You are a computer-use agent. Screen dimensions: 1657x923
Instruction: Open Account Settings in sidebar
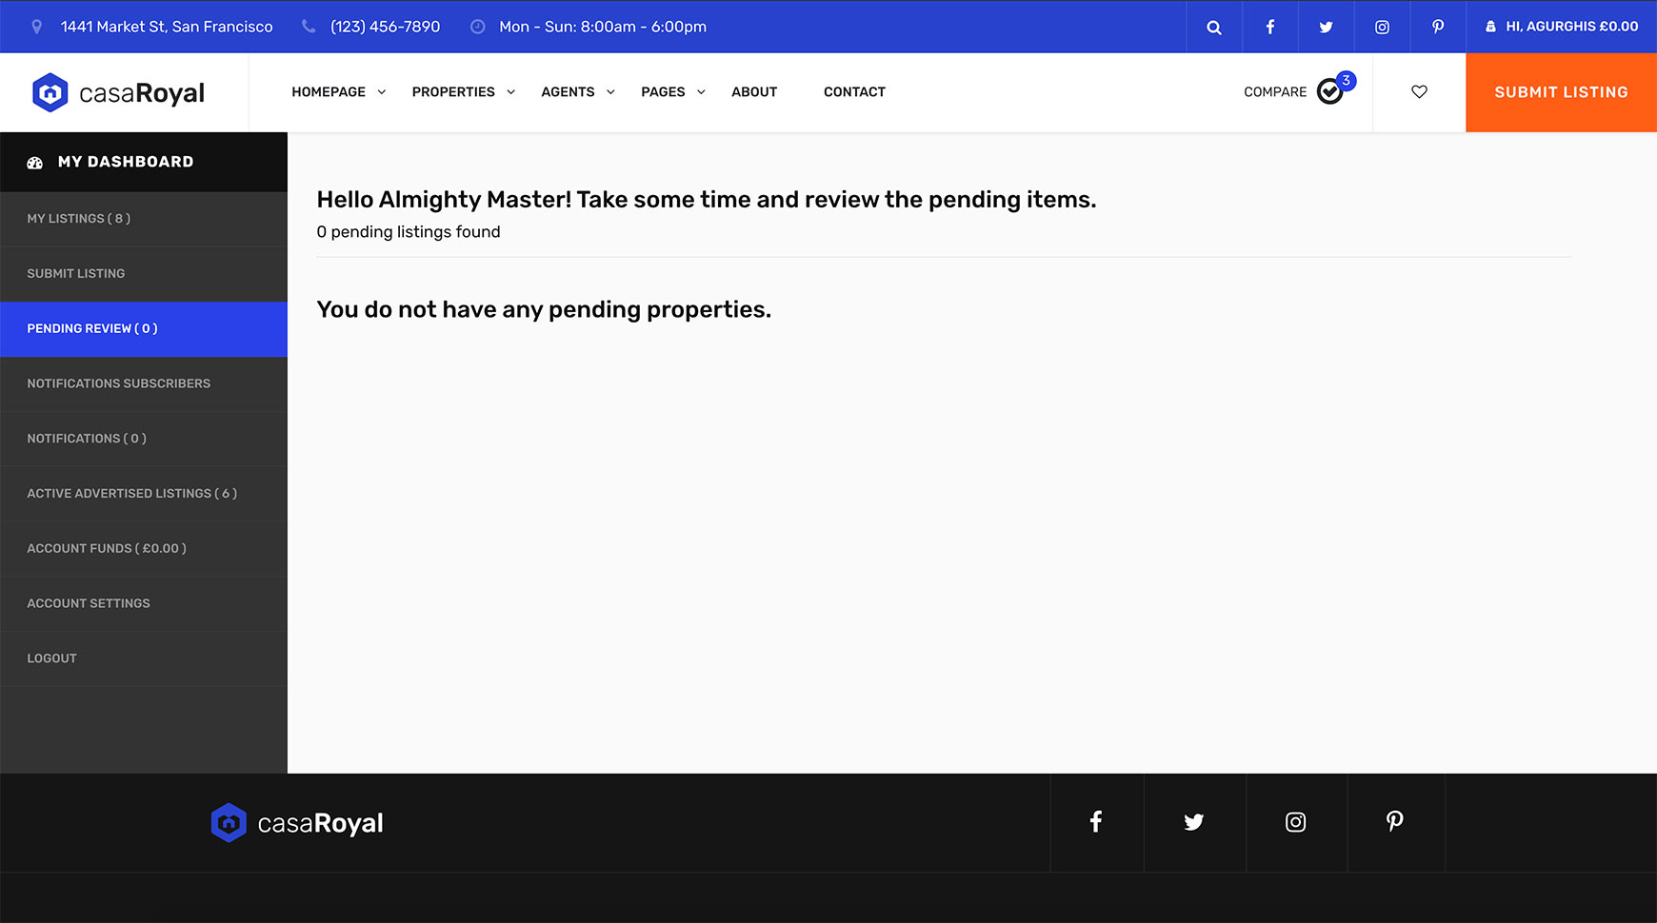(144, 603)
